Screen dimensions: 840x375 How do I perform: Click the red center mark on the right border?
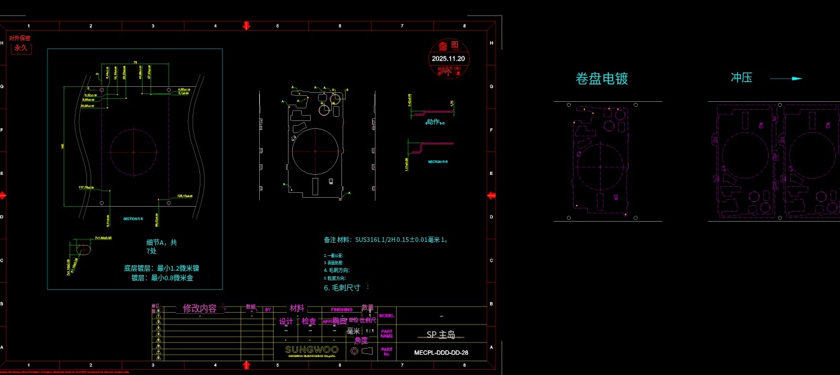[x=491, y=195]
